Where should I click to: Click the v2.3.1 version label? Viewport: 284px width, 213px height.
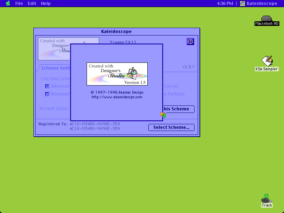coord(188,67)
